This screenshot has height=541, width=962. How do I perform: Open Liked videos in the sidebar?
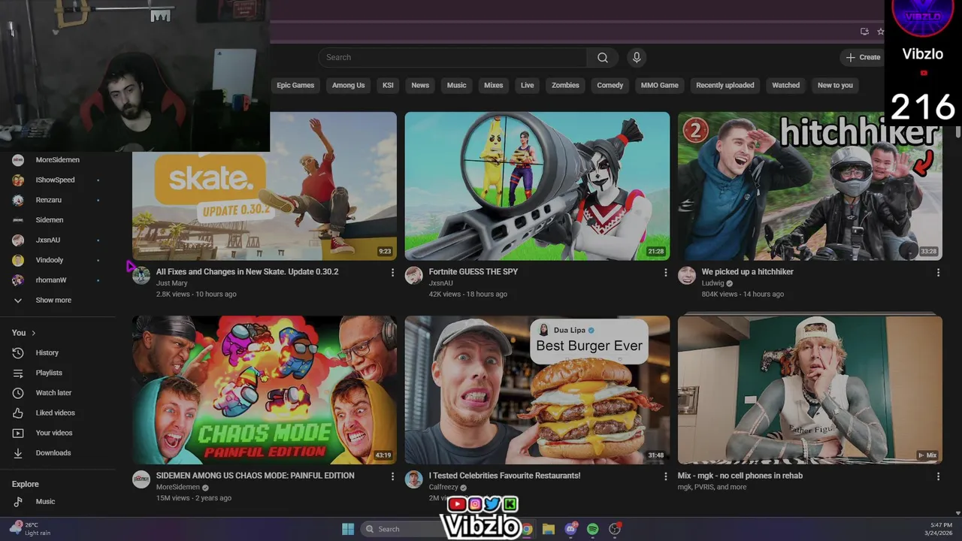pos(55,413)
